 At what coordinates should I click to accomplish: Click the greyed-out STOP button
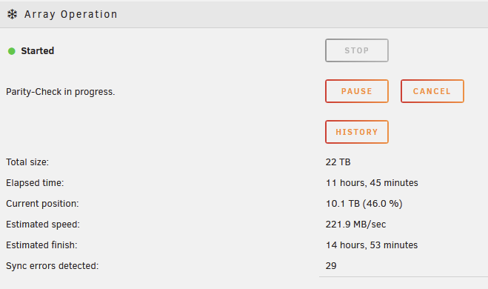click(x=357, y=50)
